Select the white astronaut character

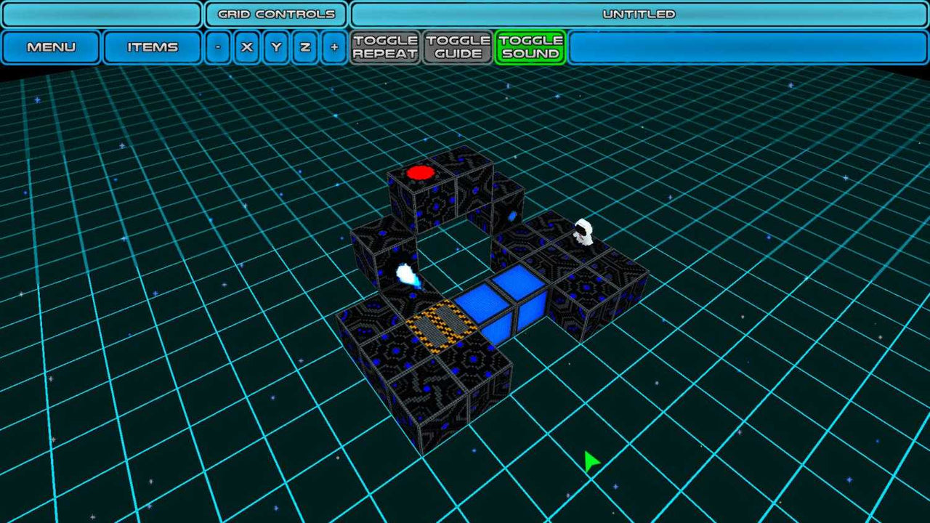(x=583, y=232)
